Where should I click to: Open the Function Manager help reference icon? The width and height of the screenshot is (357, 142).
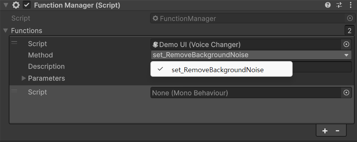pyautogui.click(x=328, y=5)
